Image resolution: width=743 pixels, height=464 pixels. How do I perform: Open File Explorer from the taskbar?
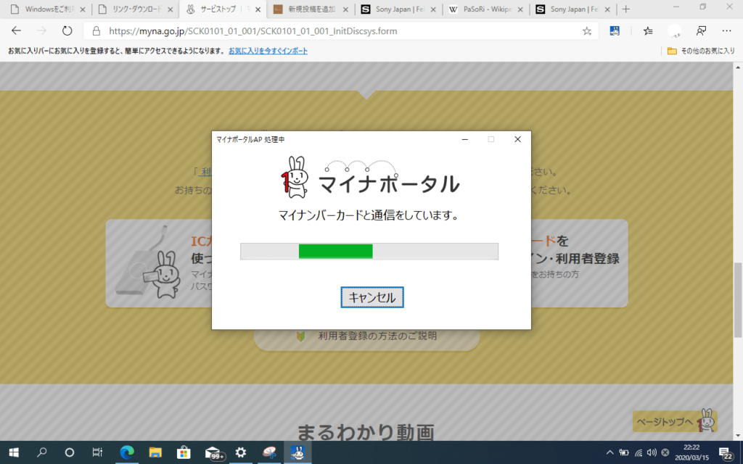click(155, 452)
